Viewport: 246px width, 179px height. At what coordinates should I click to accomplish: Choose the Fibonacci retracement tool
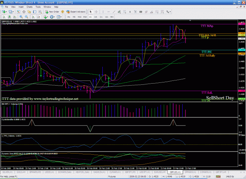pyautogui.click(x=125, y=12)
